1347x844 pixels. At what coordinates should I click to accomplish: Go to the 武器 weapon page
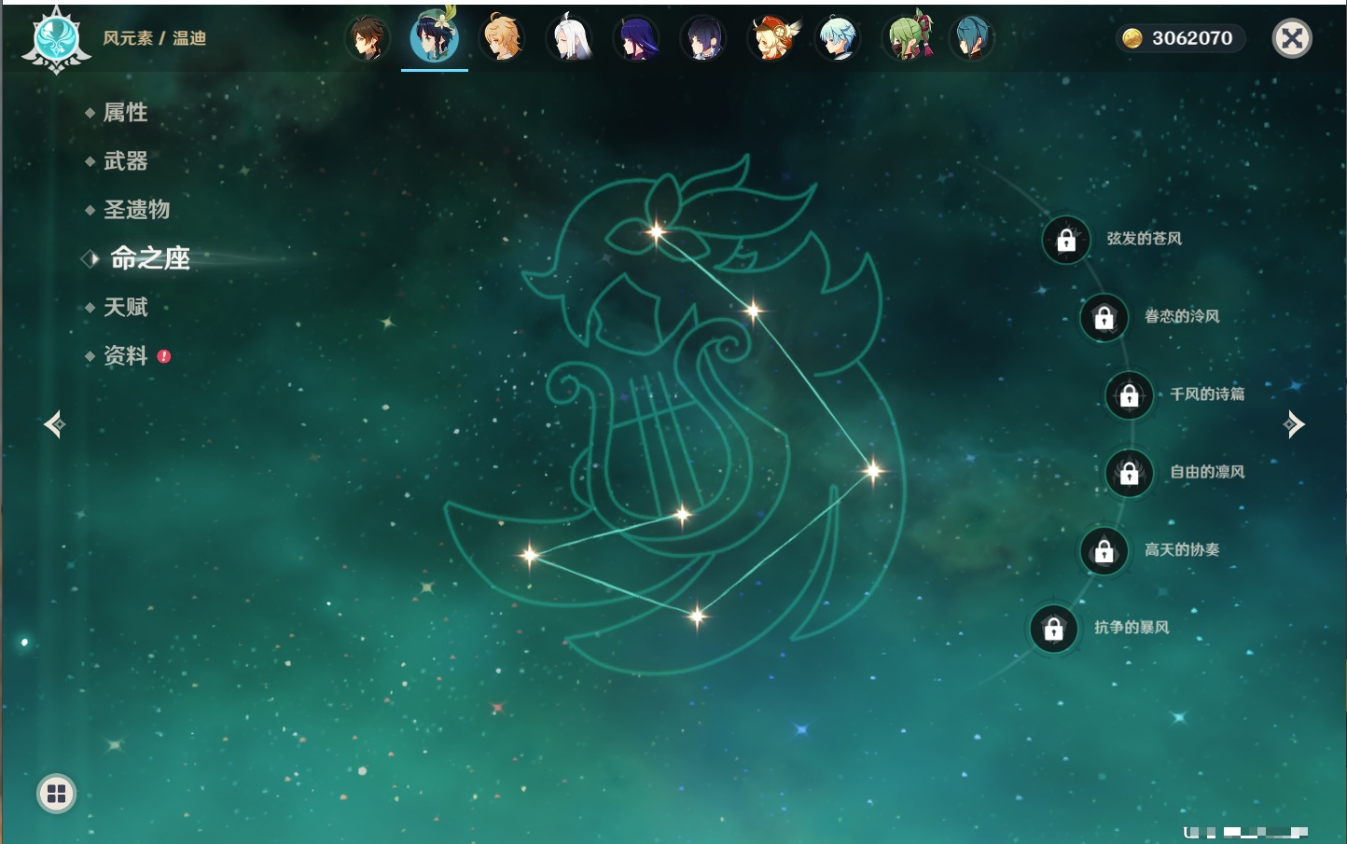(125, 161)
